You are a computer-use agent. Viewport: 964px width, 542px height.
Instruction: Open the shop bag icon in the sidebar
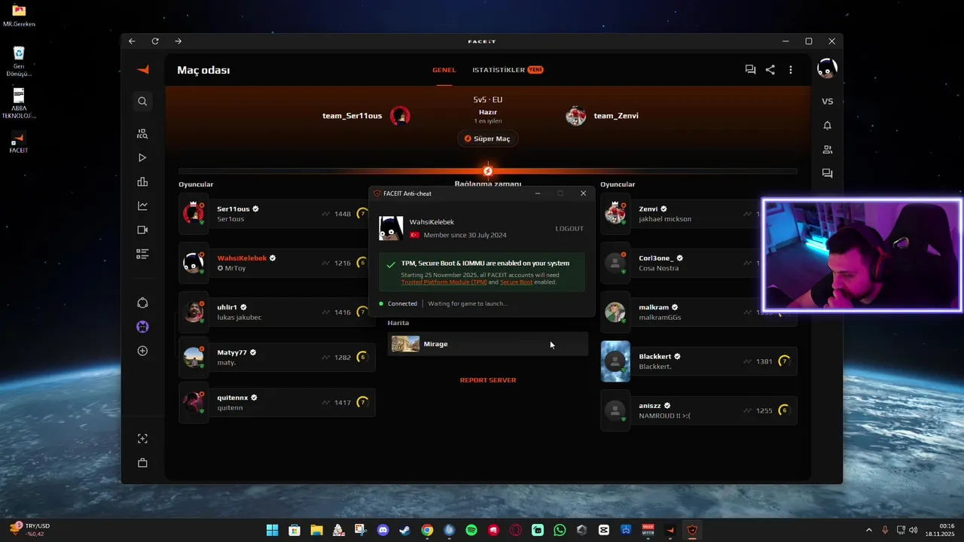142,463
